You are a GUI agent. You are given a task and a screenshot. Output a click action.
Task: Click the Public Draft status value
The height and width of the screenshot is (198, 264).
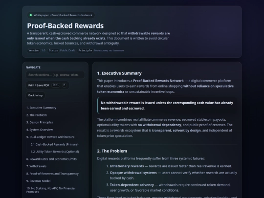(x=67, y=50)
